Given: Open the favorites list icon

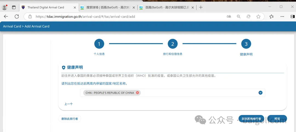Looking at the screenshot, I should (x=271, y=17).
